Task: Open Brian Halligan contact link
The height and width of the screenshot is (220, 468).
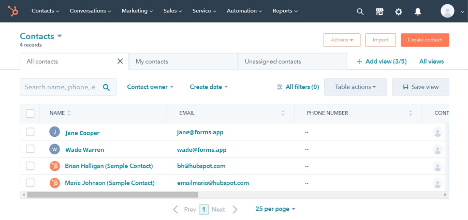Action: (109, 166)
